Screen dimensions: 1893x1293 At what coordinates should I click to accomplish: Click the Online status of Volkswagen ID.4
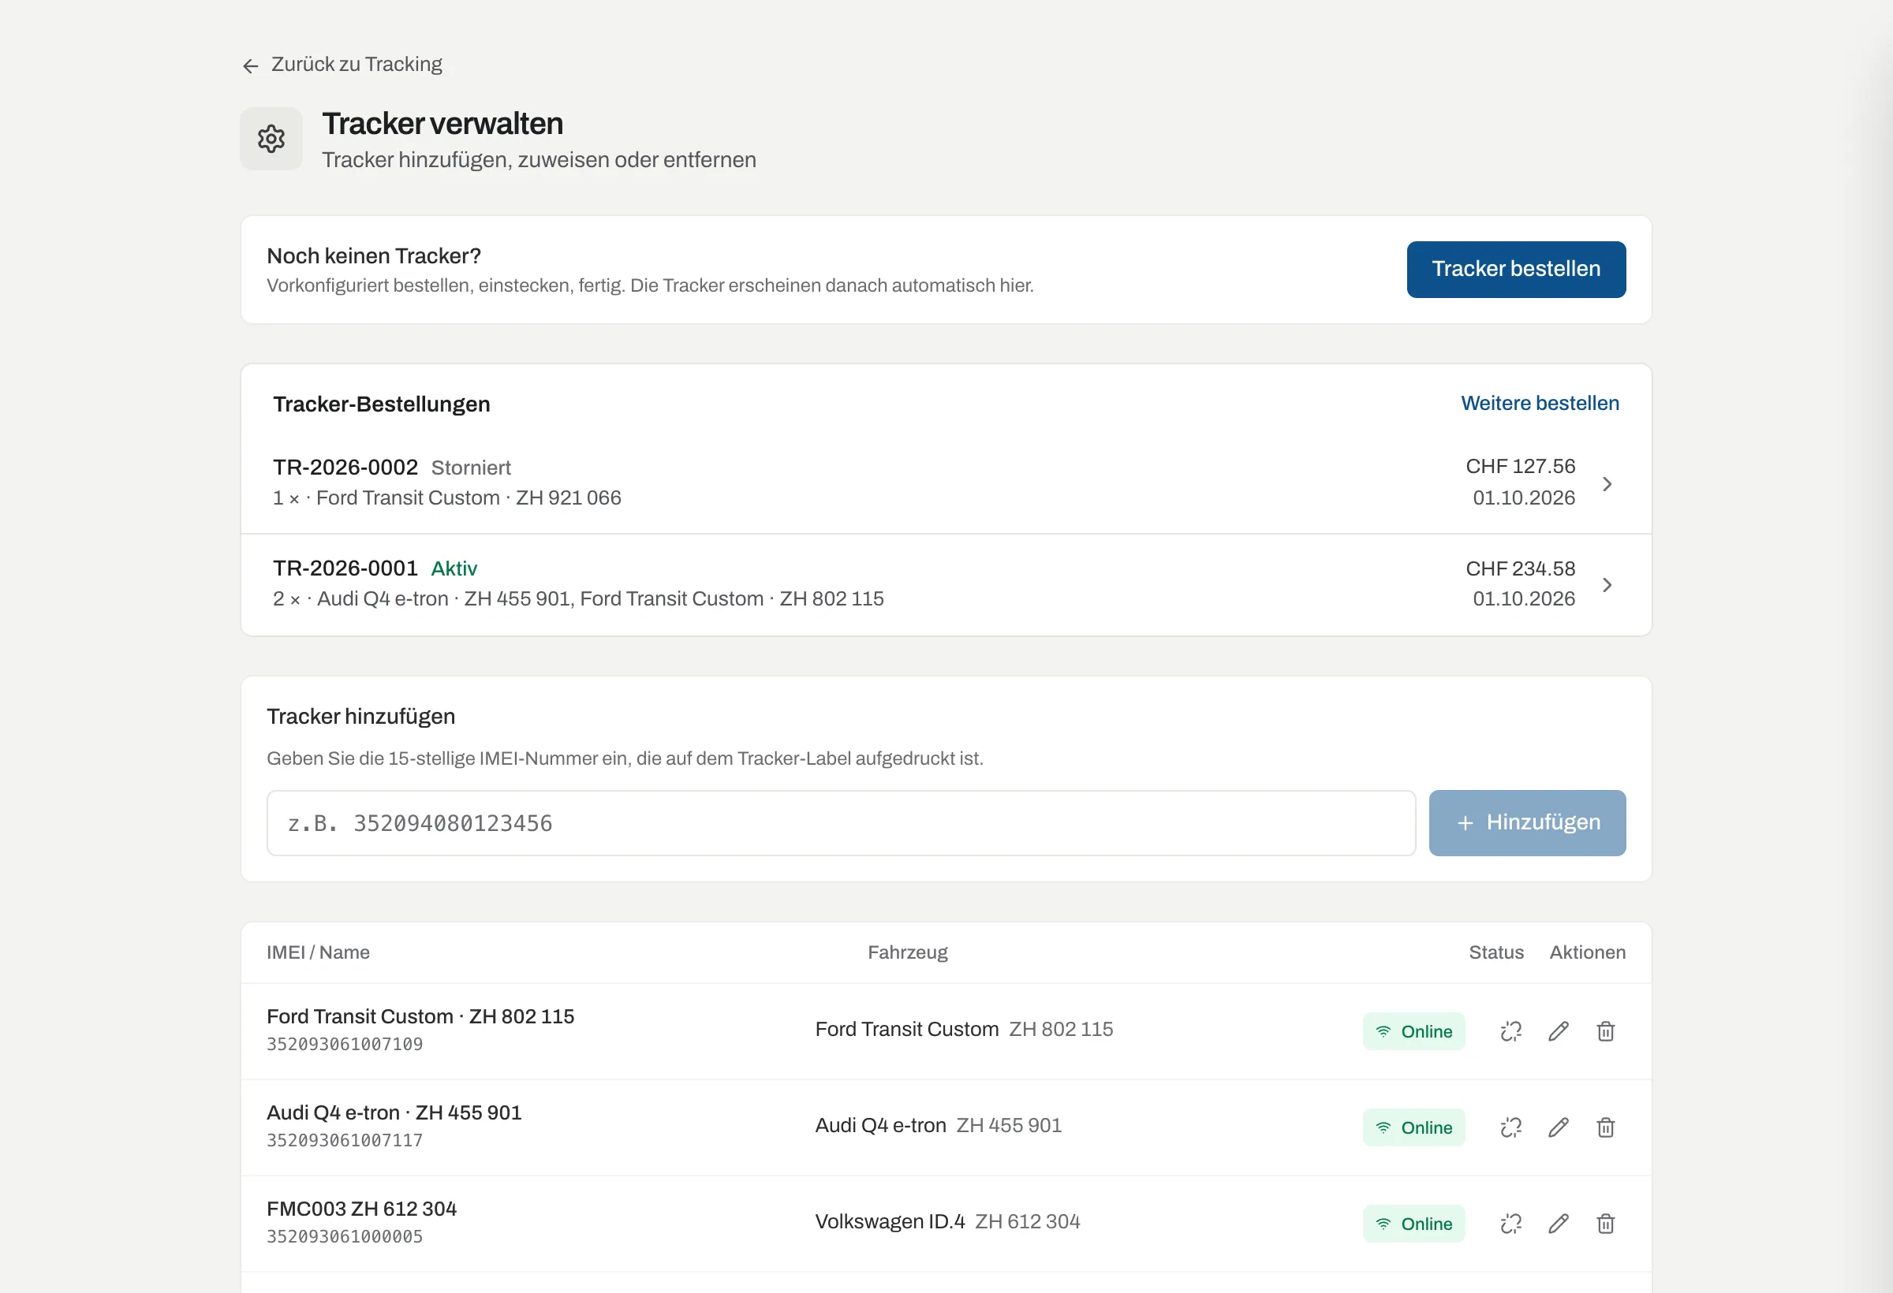[x=1413, y=1224]
